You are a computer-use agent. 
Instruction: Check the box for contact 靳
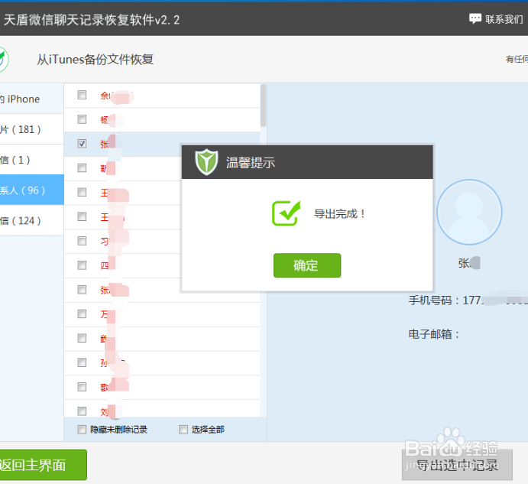(x=82, y=168)
